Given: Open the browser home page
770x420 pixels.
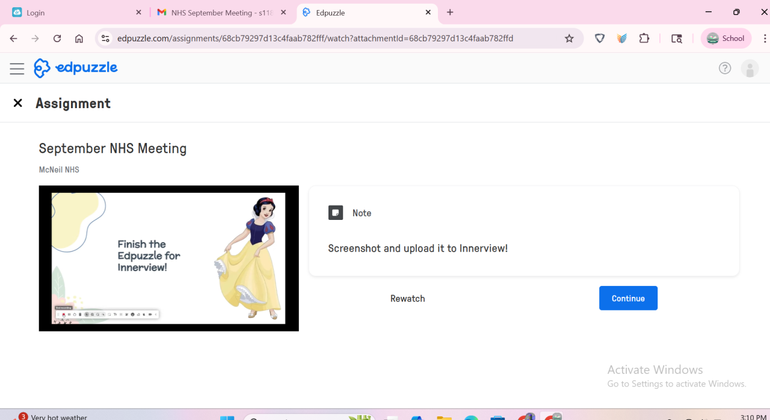Looking at the screenshot, I should [x=79, y=38].
